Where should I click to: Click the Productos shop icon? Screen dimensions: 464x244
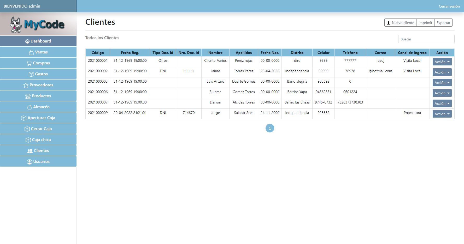(x=28, y=96)
